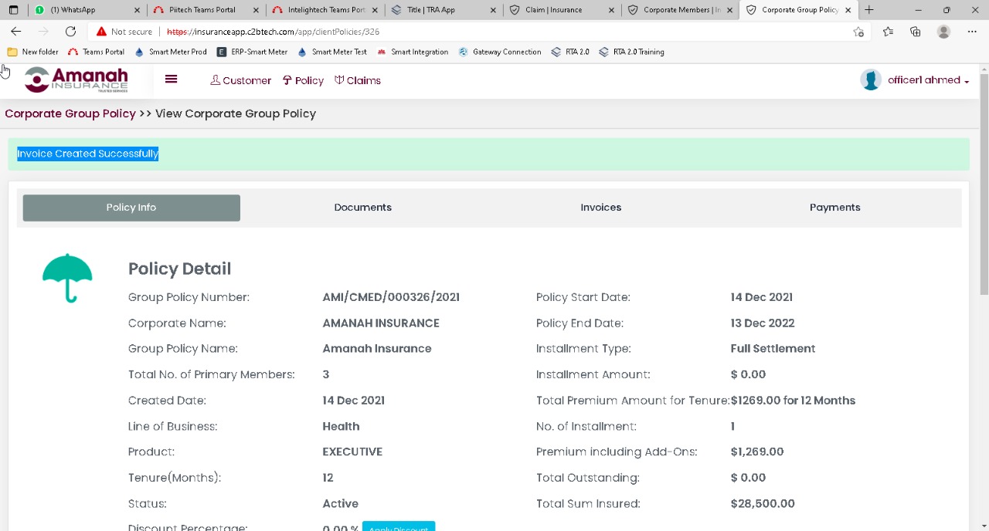Go back to the previous page
The width and height of the screenshot is (989, 531).
[16, 32]
